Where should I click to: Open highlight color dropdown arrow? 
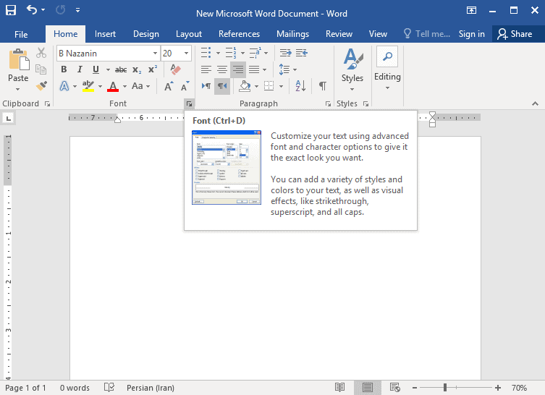[x=100, y=86]
